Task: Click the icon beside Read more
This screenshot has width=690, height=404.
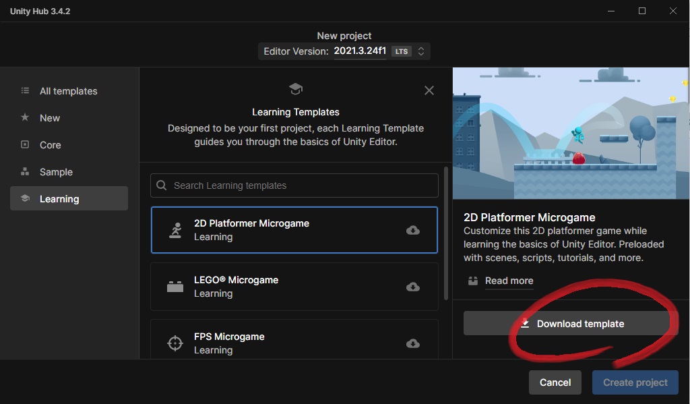Action: coord(473,281)
